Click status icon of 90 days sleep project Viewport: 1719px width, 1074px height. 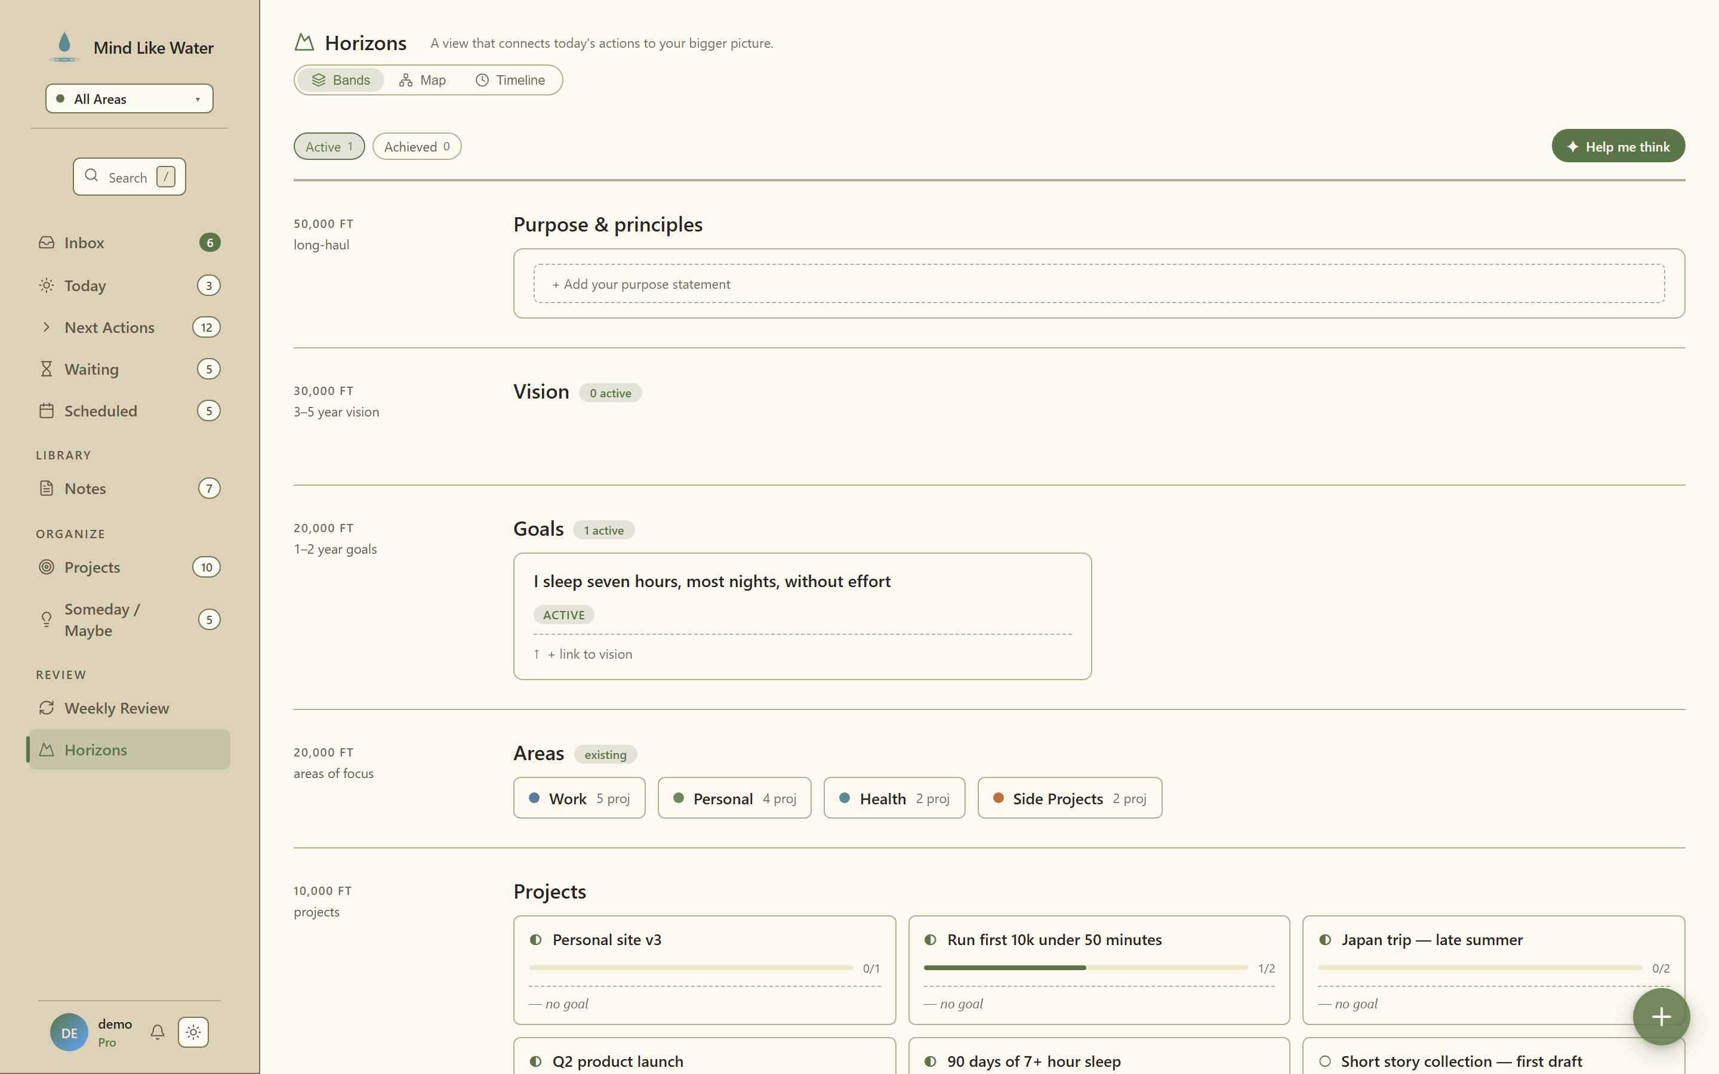931,1061
